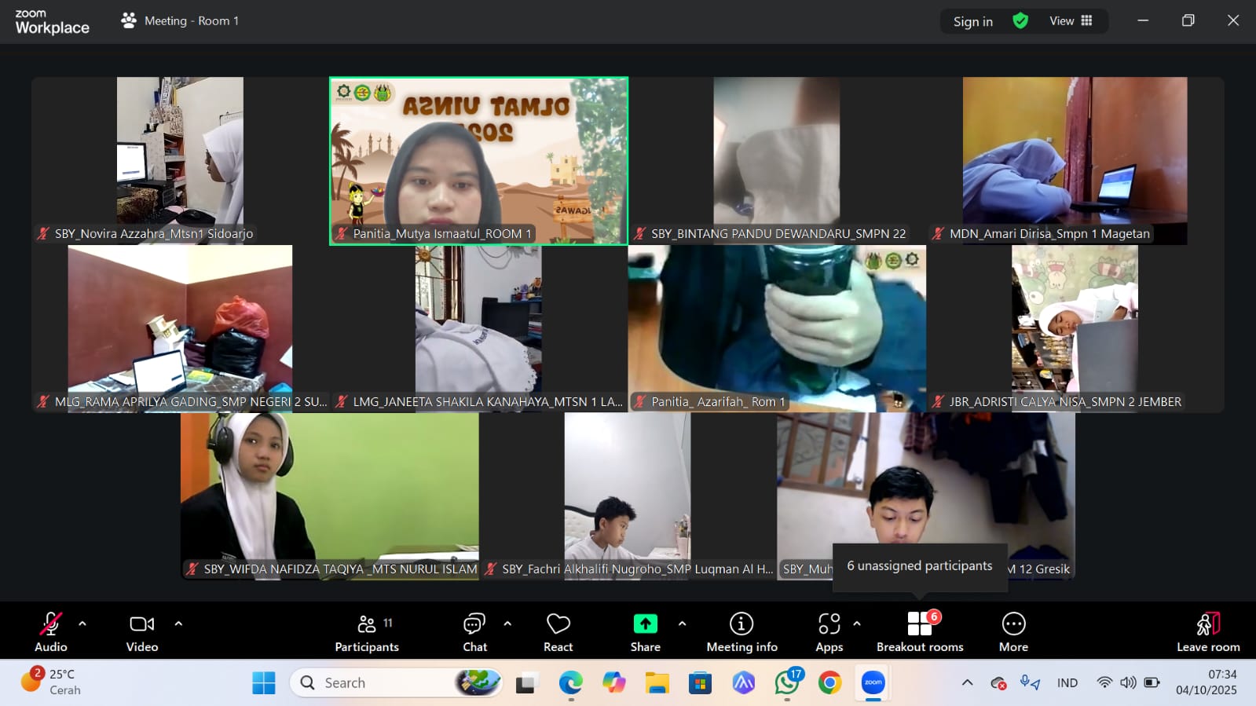
Task: Click Leave room
Action: point(1207,632)
